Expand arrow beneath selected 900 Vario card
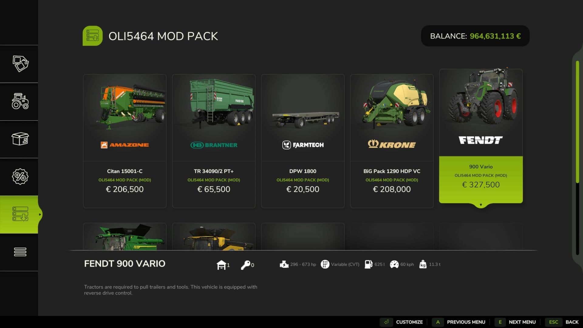 coord(481,205)
